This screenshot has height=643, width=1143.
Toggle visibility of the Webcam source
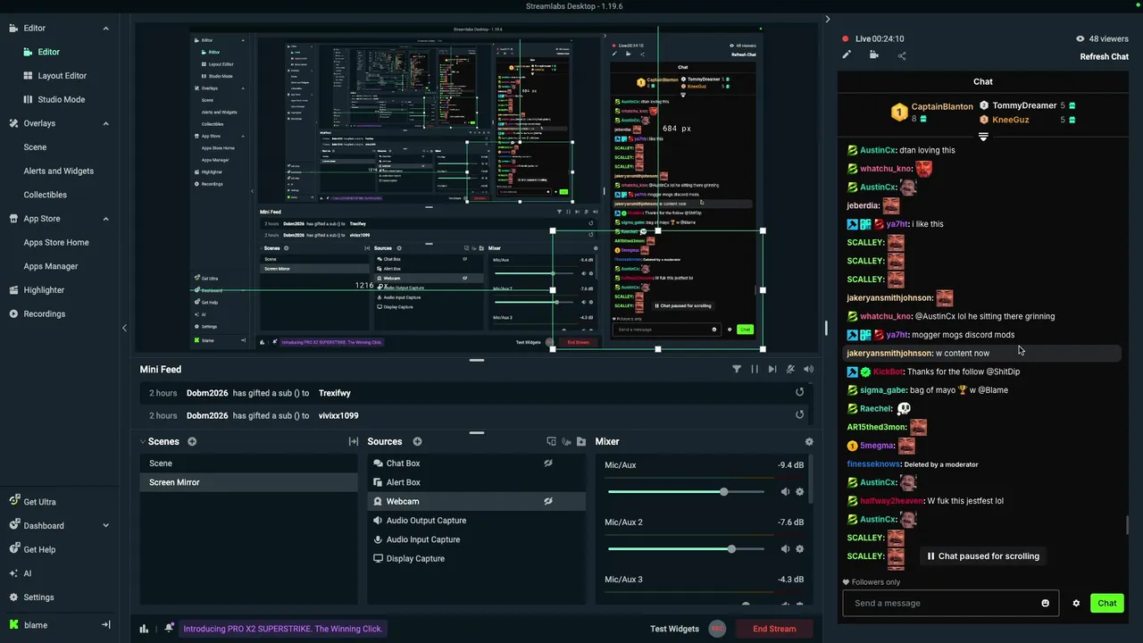548,501
